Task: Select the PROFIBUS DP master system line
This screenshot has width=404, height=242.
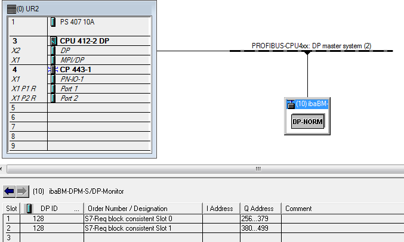Action: coord(312,51)
